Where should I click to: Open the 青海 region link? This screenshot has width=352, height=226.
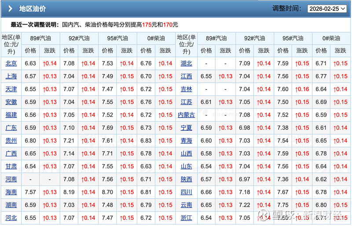coord(186,141)
